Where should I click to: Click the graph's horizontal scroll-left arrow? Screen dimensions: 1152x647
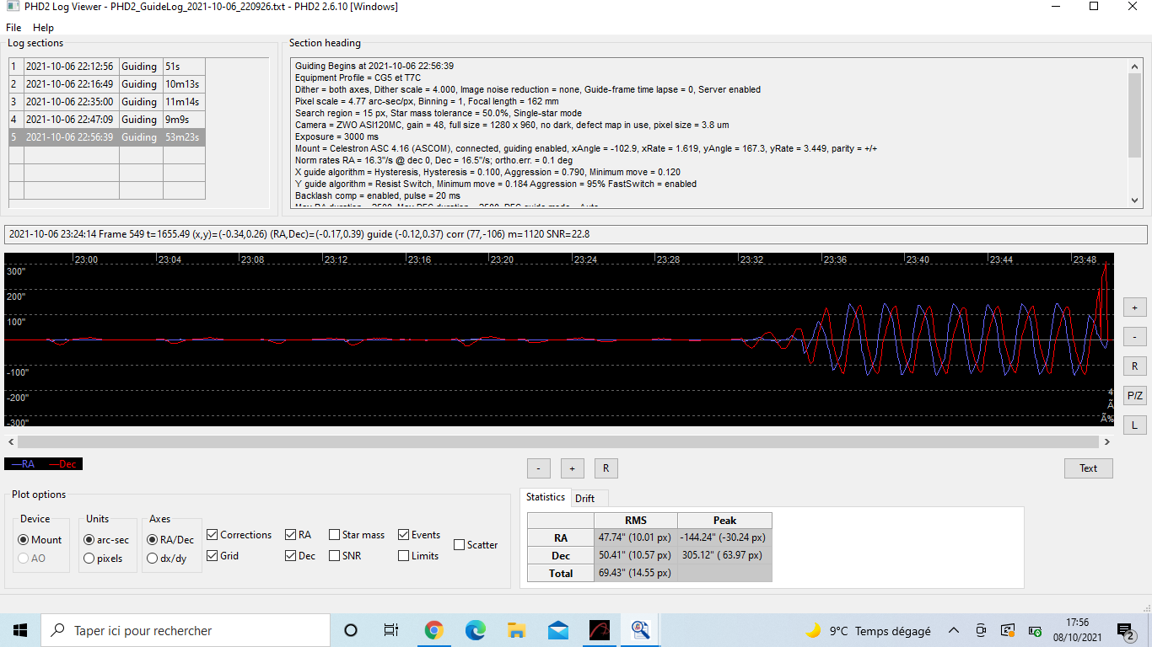(x=11, y=441)
